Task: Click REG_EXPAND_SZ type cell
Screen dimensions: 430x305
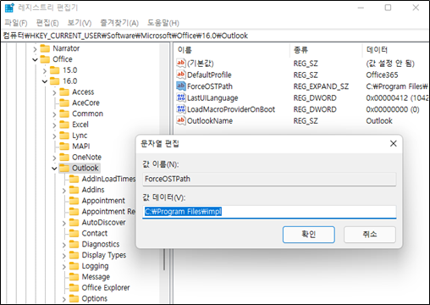Action: pyautogui.click(x=321, y=86)
